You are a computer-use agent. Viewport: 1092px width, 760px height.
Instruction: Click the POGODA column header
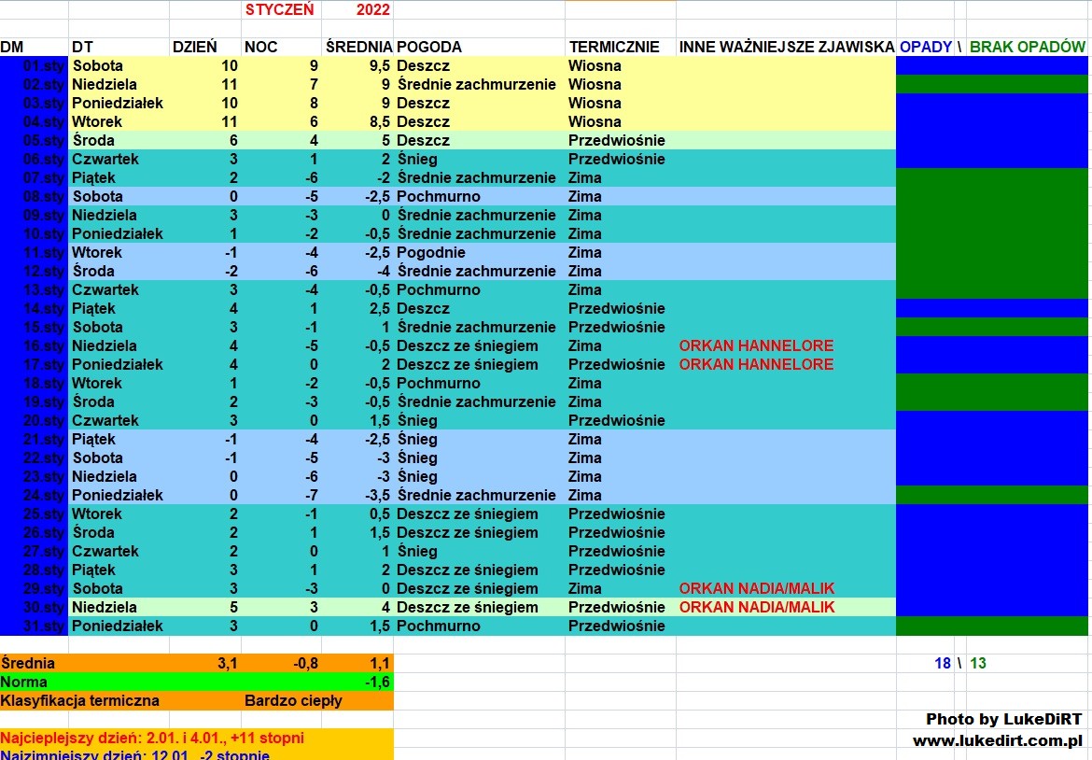tap(429, 47)
